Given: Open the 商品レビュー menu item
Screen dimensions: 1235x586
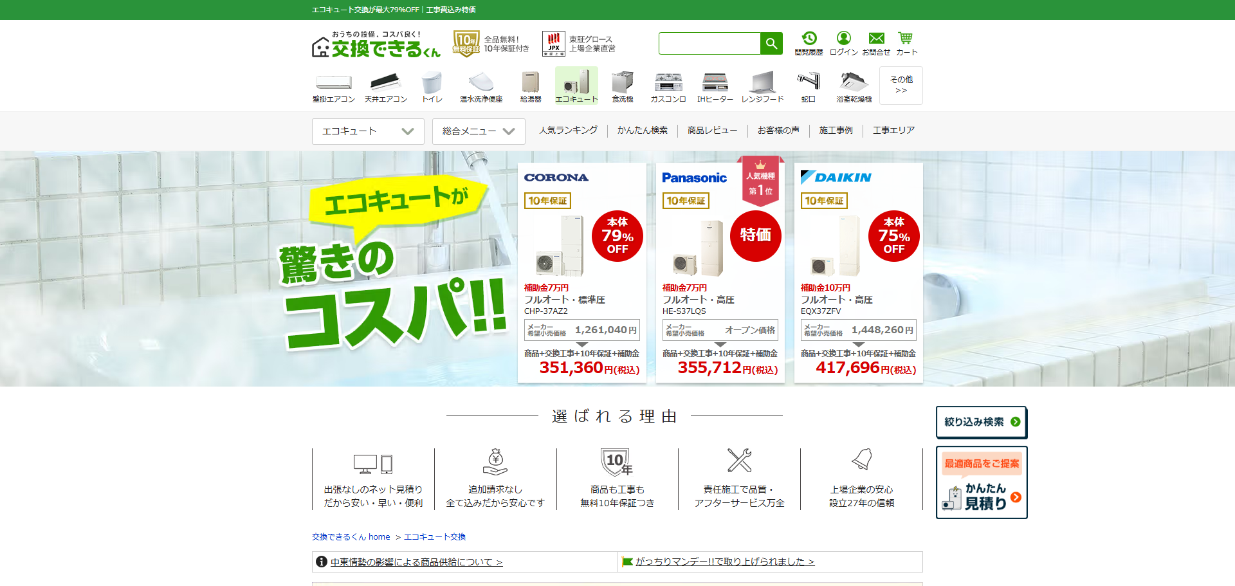Looking at the screenshot, I should tap(712, 130).
